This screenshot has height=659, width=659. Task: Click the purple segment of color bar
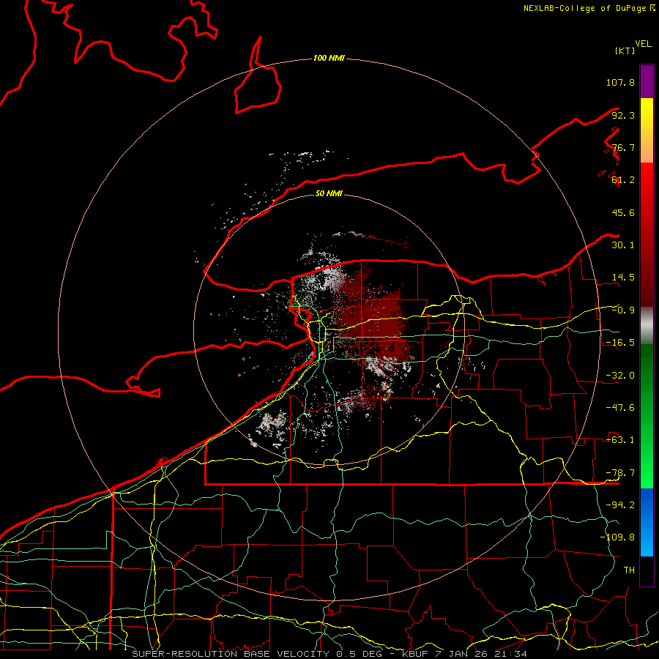click(x=647, y=81)
